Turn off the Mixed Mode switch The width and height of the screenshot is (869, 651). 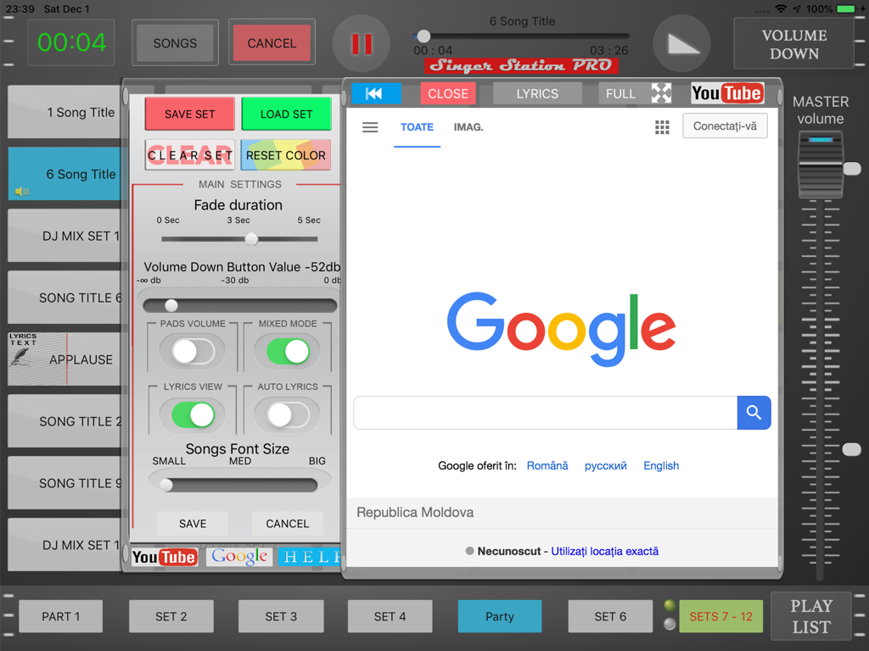(288, 351)
